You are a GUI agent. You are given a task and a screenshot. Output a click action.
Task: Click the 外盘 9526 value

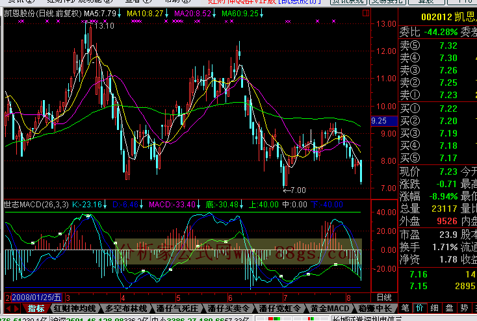[447, 221]
